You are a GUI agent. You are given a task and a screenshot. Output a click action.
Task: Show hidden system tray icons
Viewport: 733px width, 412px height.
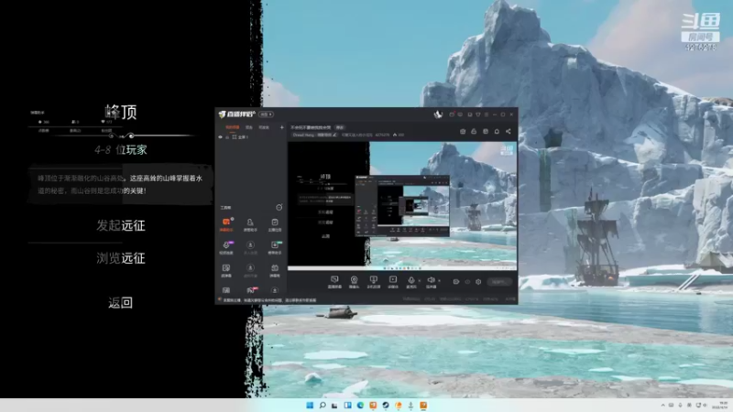point(662,406)
